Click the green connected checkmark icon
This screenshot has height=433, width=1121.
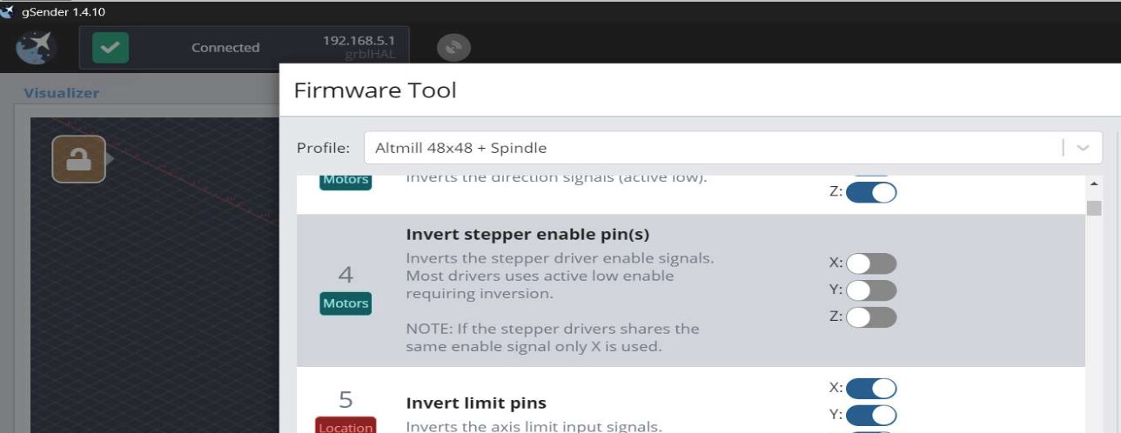coord(111,48)
